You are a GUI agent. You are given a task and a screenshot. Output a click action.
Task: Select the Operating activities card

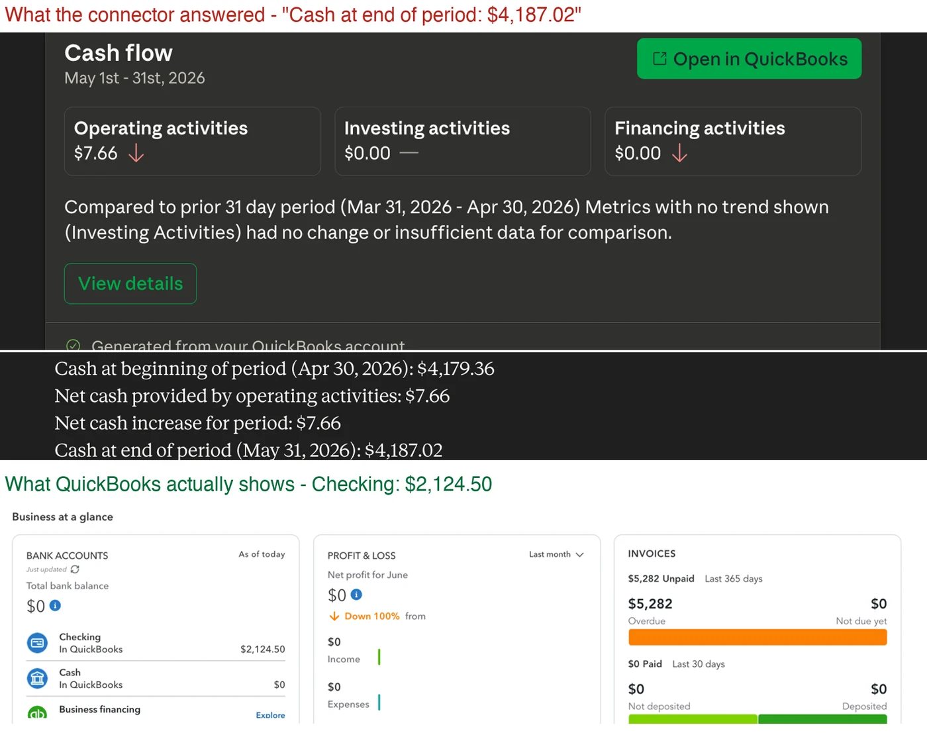[192, 141]
